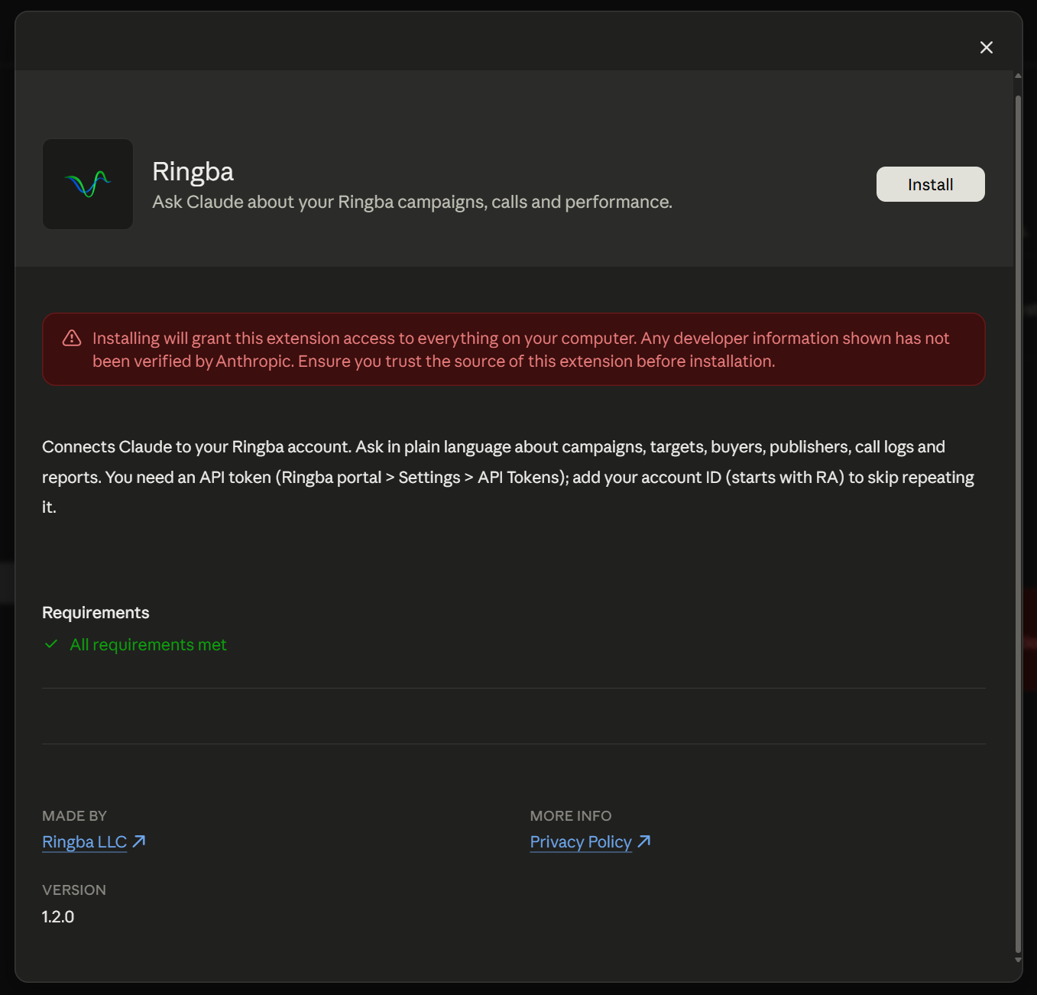The image size is (1037, 995).
Task: Click the Ringba wave logo icon
Action: pyautogui.click(x=88, y=184)
